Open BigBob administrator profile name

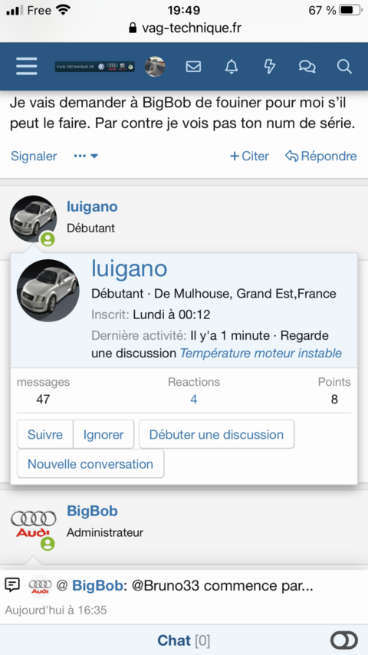[x=92, y=511]
